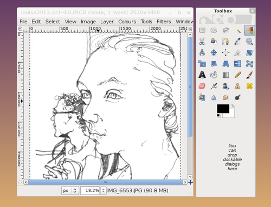Click the IMG_6553.JPG status bar text
This screenshot has width=271, height=207.
[x=138, y=190]
